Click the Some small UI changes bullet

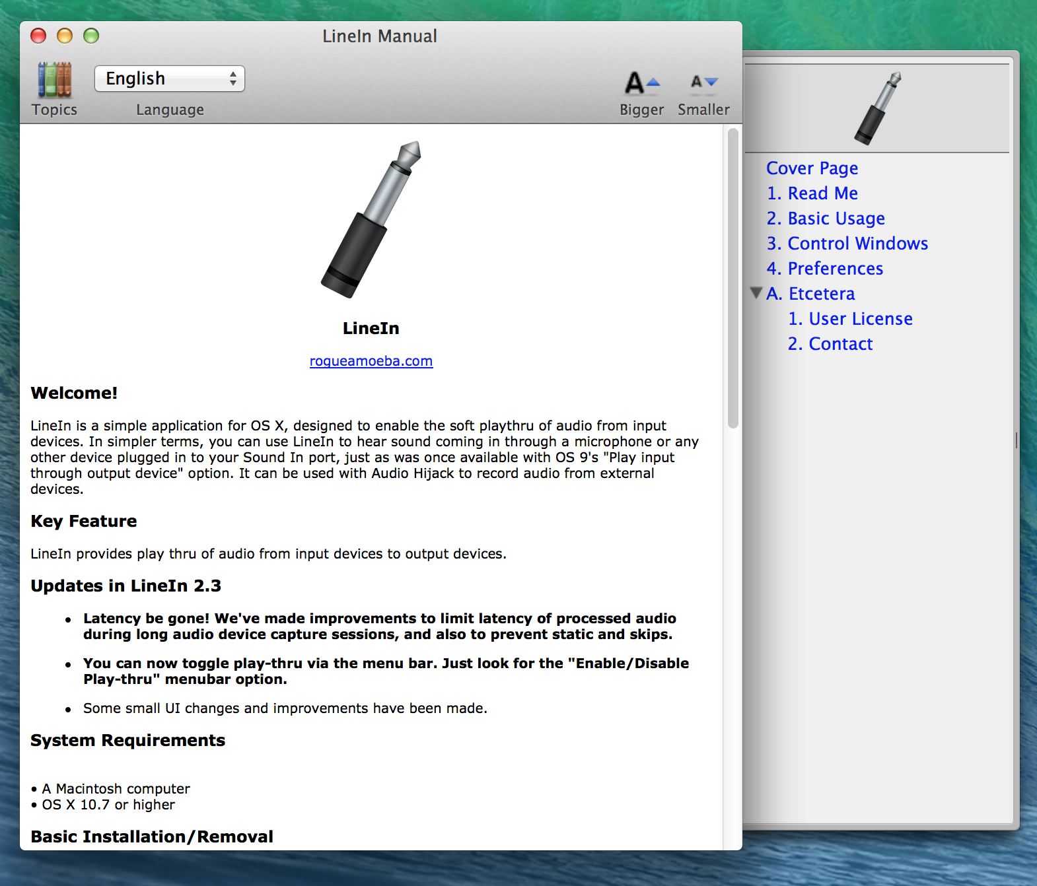click(285, 708)
